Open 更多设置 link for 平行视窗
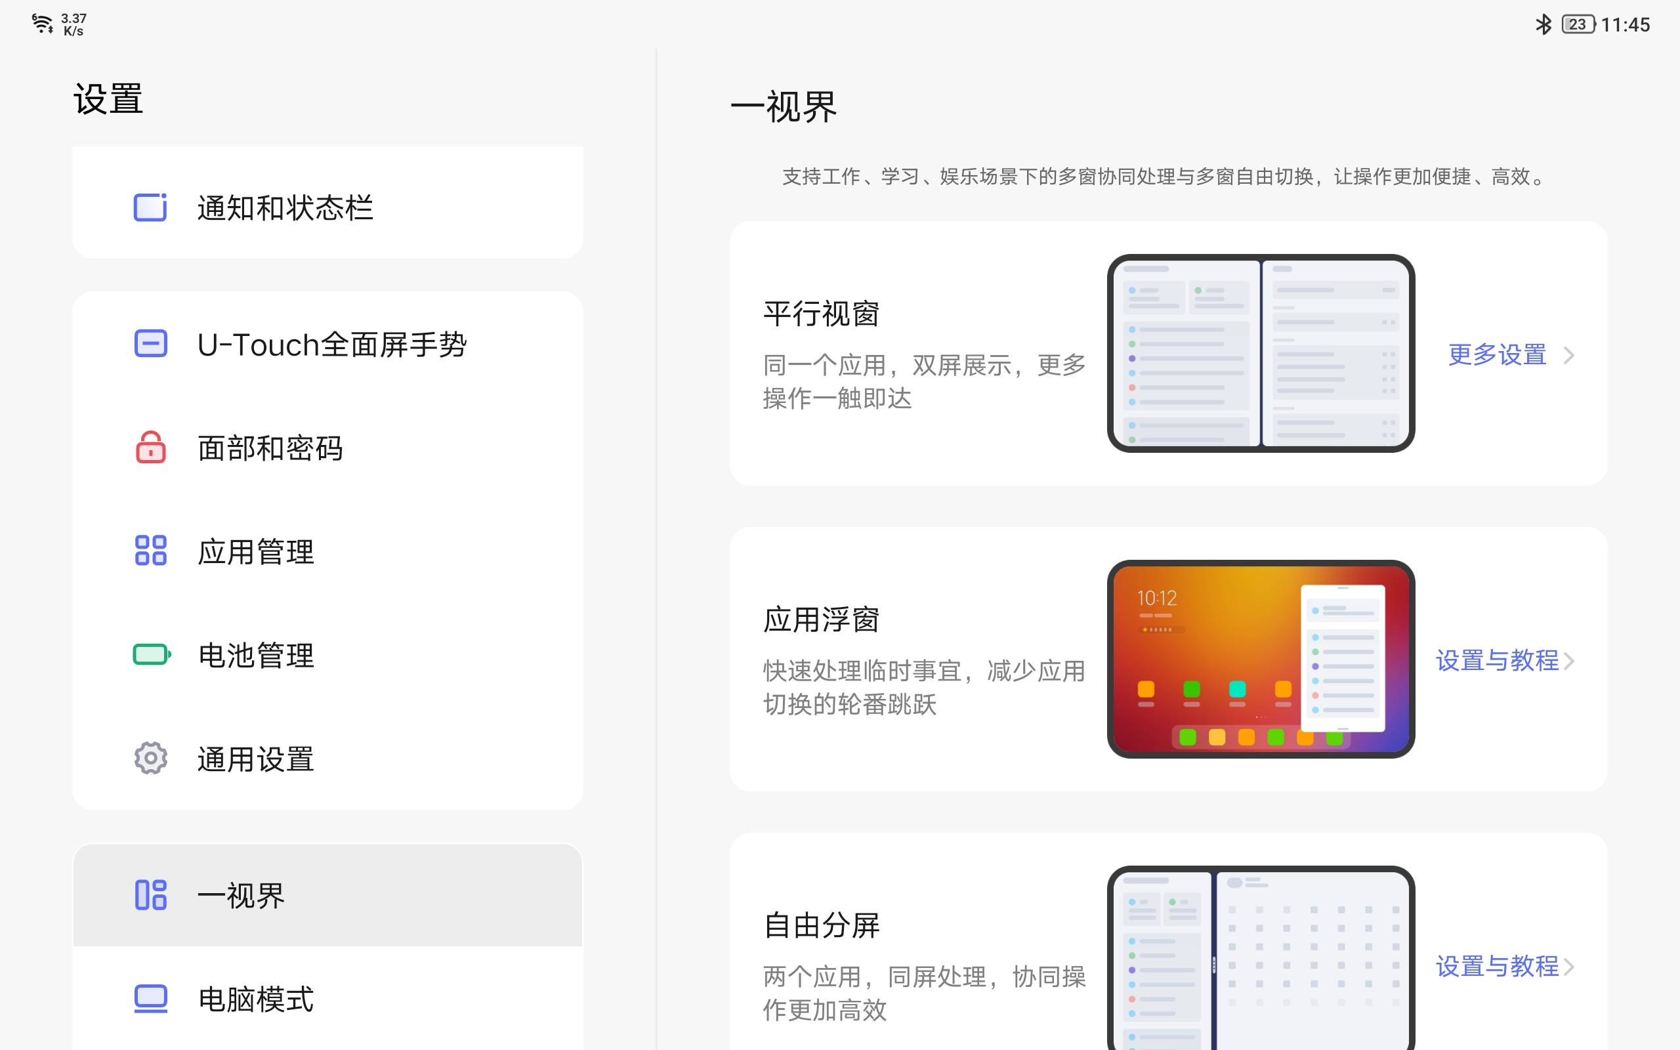This screenshot has height=1050, width=1680. coord(1497,355)
